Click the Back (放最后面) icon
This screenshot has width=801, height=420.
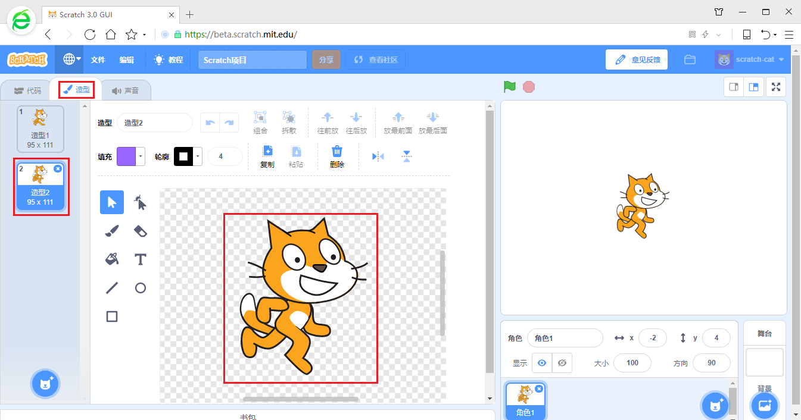pos(433,117)
